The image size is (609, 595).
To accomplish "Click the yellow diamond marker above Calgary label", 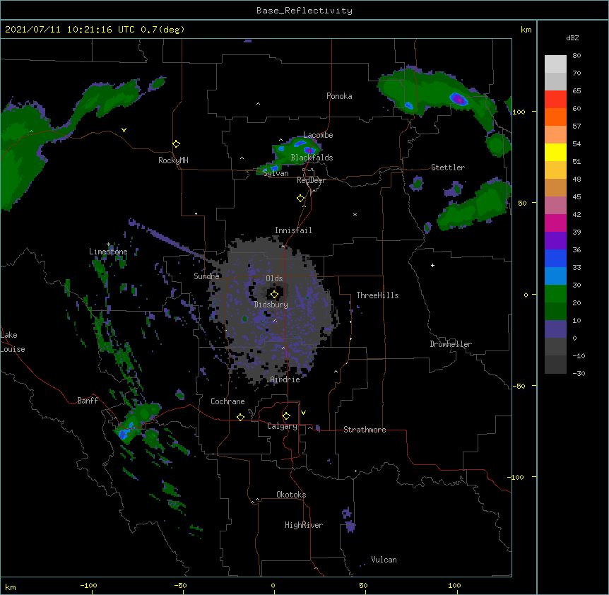I will click(x=286, y=416).
